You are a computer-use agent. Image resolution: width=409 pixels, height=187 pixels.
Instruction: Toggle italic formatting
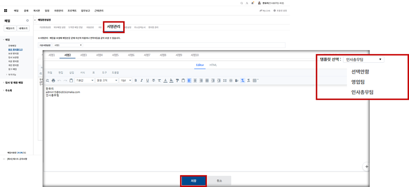[142, 81]
